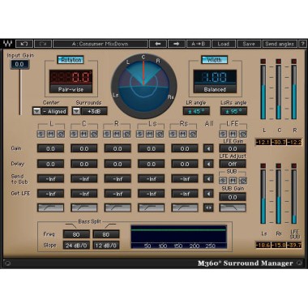Click the Send angles button
This screenshot has height=308, width=308.
coord(280,44)
